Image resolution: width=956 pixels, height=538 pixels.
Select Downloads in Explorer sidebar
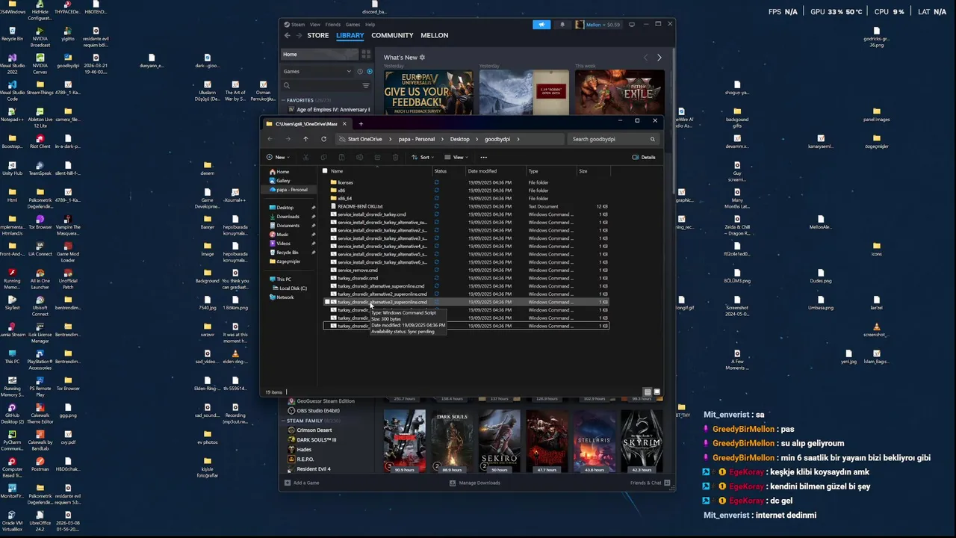pos(288,216)
